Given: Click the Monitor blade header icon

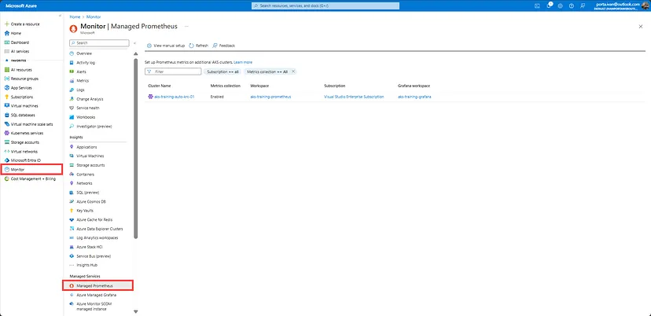Looking at the screenshot, I should pos(73,28).
